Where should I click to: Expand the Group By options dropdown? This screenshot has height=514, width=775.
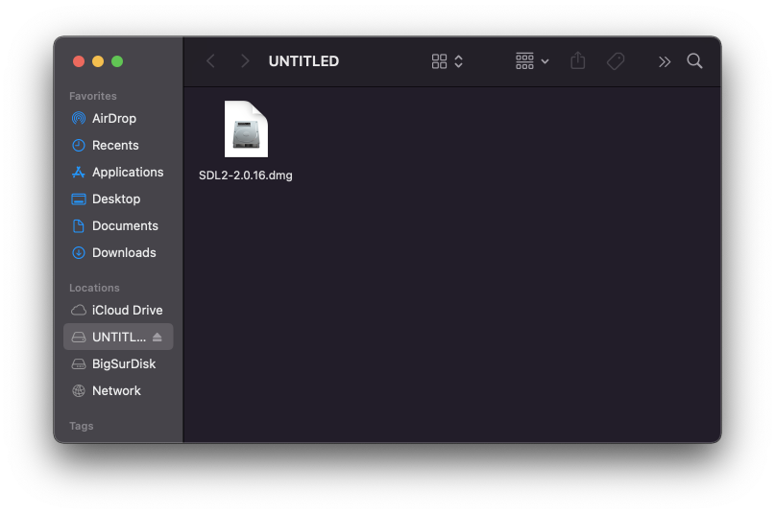coord(532,61)
